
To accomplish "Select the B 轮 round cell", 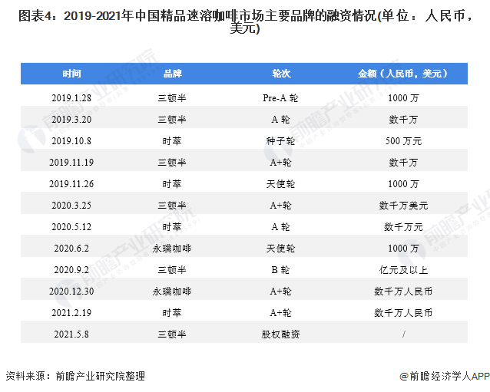I will 280,270.
